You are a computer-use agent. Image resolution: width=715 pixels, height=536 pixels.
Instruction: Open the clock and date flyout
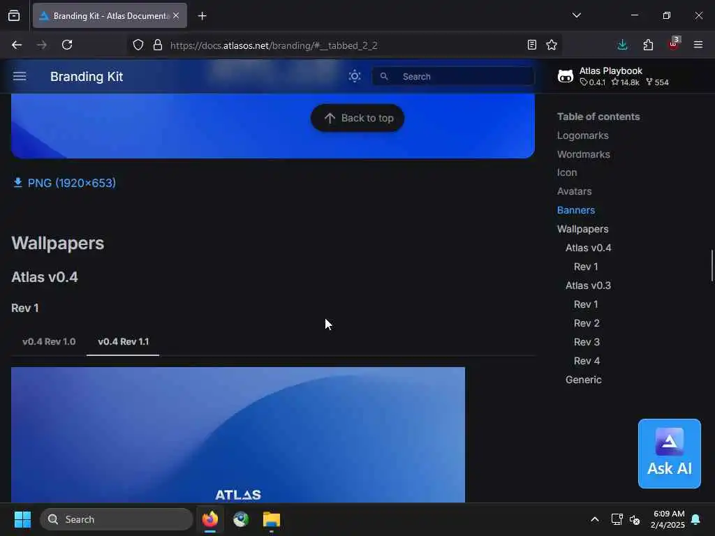[x=668, y=519]
